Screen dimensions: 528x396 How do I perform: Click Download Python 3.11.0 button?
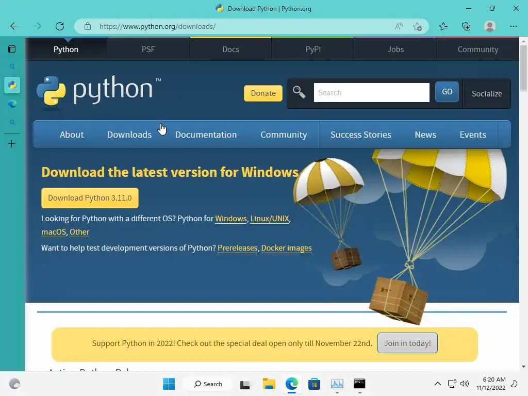coord(90,198)
